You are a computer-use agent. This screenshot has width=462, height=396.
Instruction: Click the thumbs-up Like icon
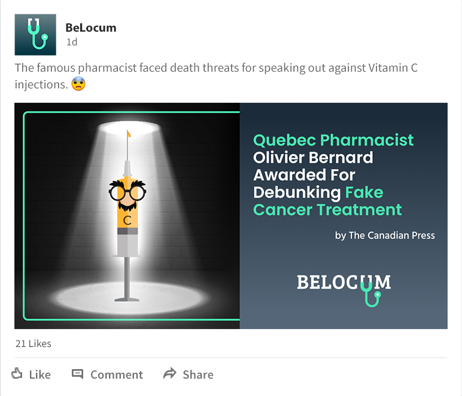click(x=17, y=374)
